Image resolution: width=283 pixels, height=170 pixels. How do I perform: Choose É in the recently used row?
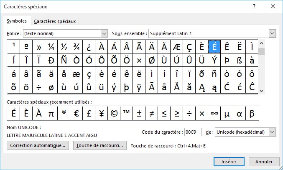14,113
